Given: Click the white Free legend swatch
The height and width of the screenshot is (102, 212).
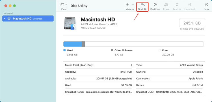Looking at the screenshot, I should 160,50.
